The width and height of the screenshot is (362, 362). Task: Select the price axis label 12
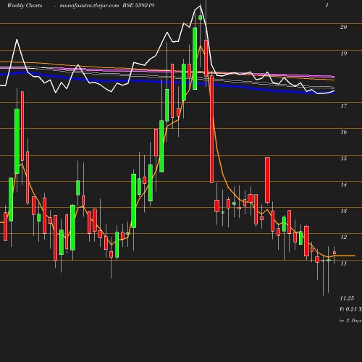(x=344, y=237)
